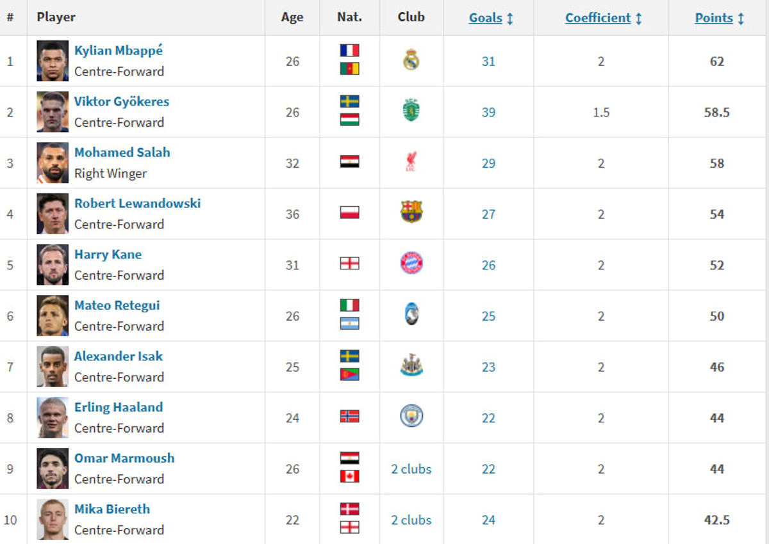
Task: Click Harry Kane's England flag
Action: point(350,263)
